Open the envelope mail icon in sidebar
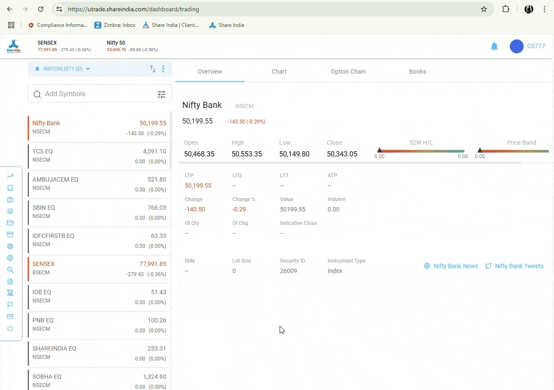Viewport: 554px width, 390px height. (10, 317)
